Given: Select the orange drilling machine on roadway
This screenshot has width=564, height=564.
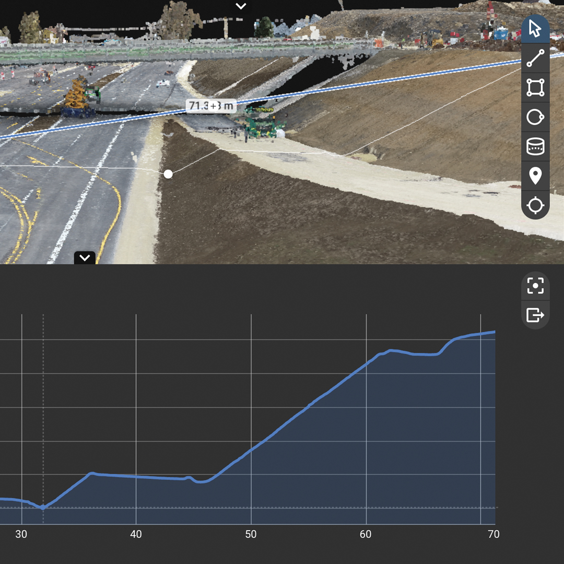Looking at the screenshot, I should click(x=78, y=98).
